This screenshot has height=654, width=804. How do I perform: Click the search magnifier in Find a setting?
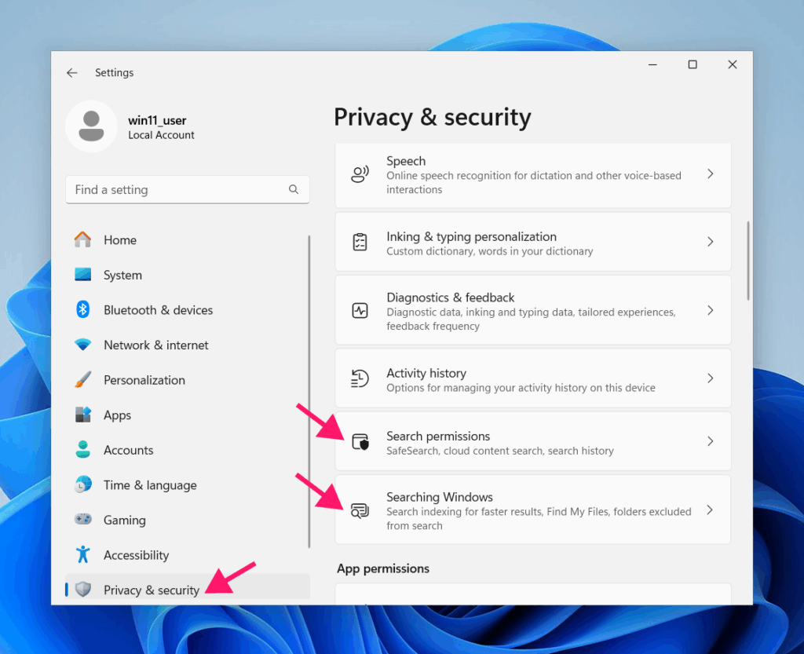pyautogui.click(x=294, y=190)
